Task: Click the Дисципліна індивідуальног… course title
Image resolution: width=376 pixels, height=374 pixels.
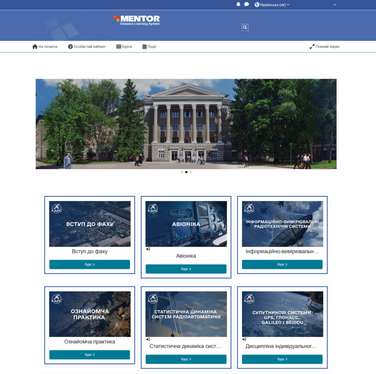Action: click(281, 346)
